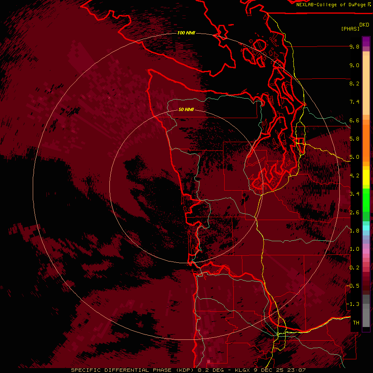The width and height of the screenshot is (373, 373).
Task: Click the 2.6 value on color scale
Action: (354, 213)
